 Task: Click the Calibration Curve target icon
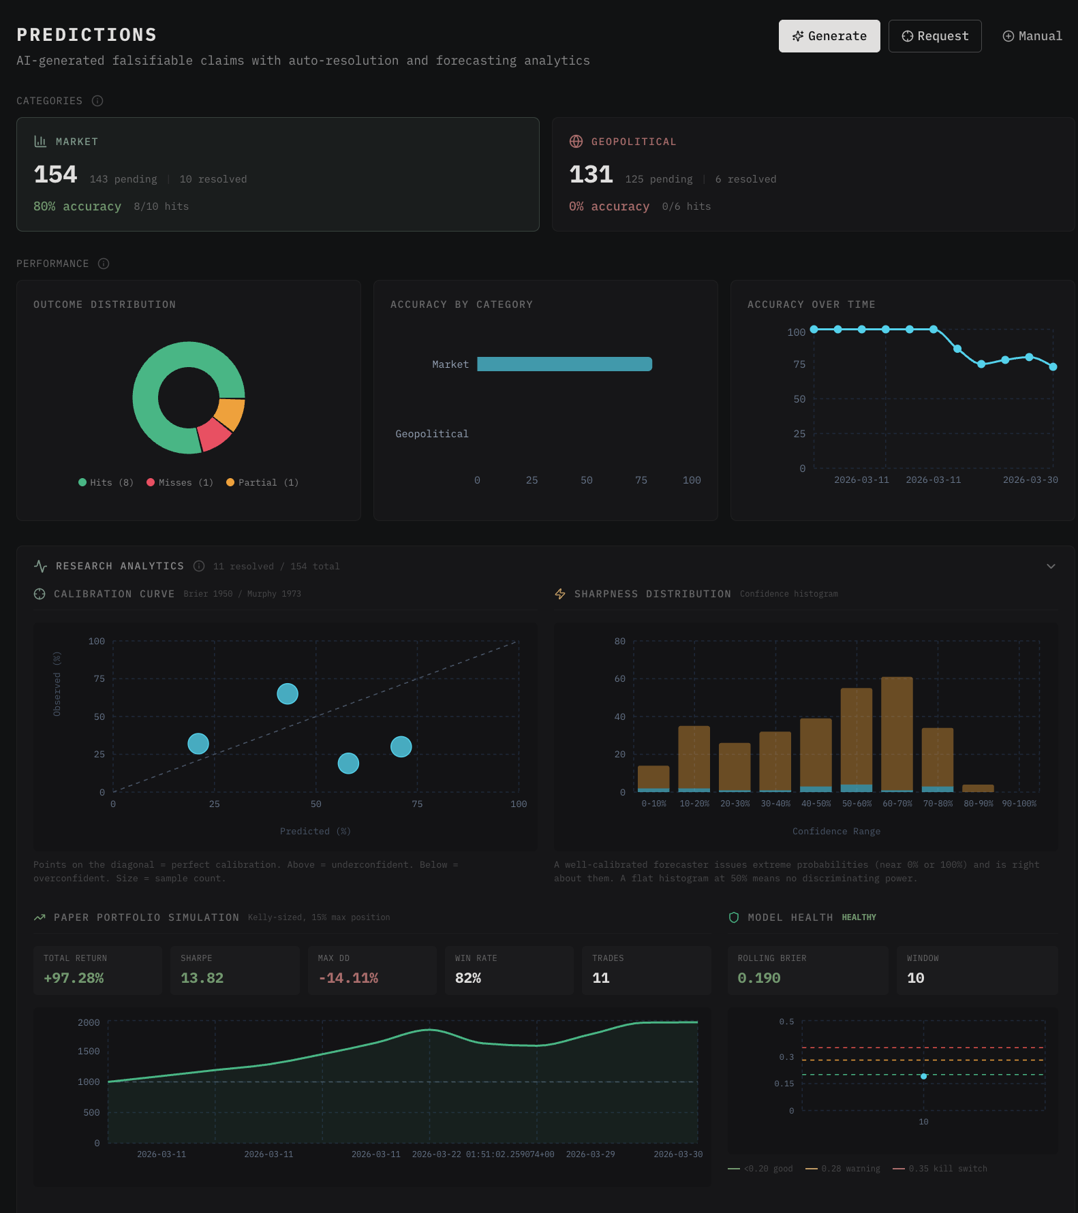40,594
